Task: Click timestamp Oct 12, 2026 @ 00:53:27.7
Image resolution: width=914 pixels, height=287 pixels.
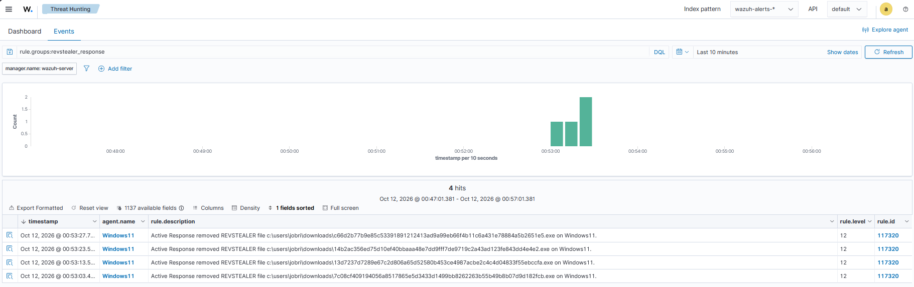Action: [58, 235]
